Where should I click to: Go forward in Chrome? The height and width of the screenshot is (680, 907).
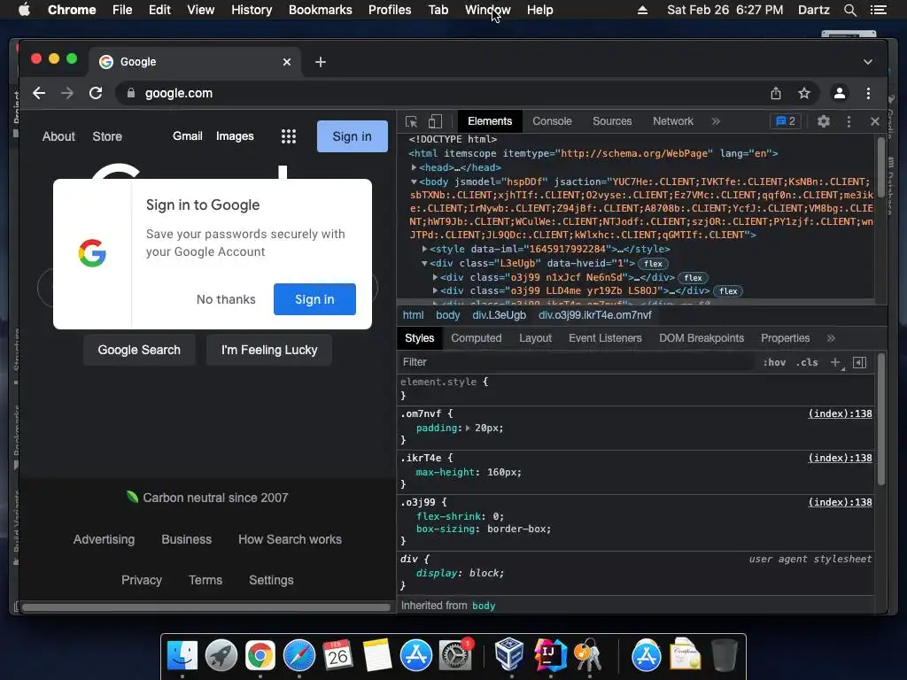click(x=67, y=93)
